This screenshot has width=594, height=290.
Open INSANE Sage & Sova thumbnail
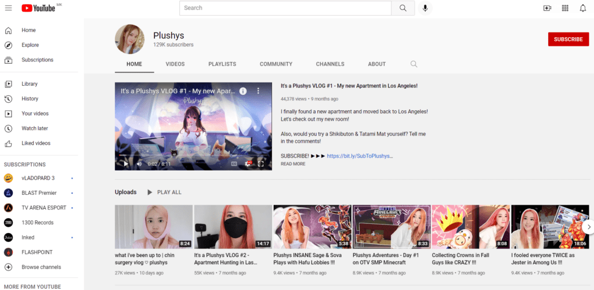coord(312,227)
